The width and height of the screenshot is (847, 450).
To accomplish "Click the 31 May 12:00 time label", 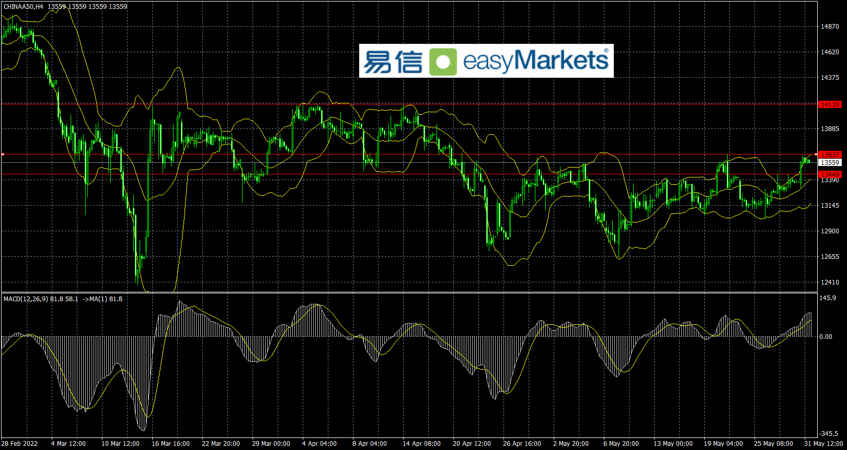I will point(823,444).
